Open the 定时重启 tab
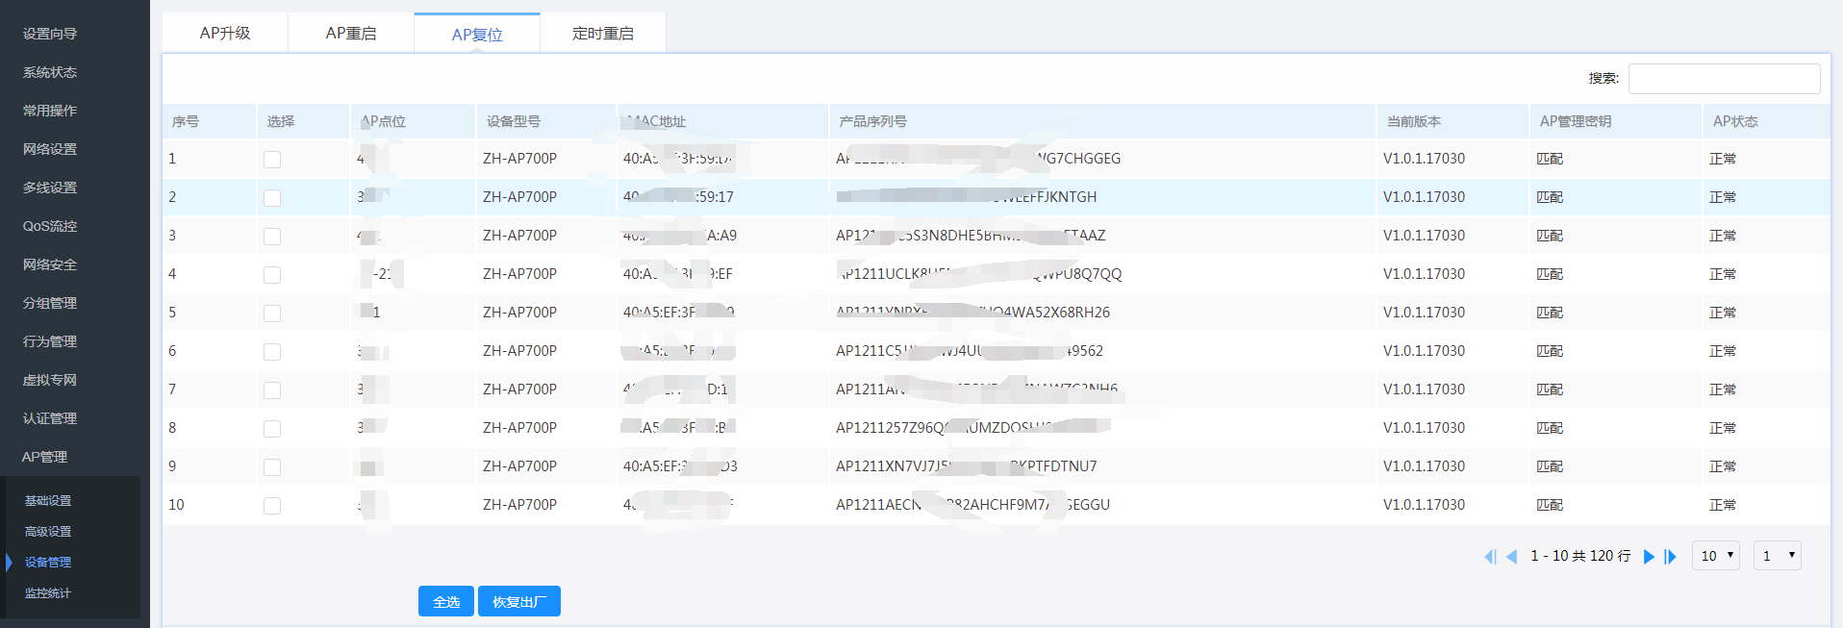This screenshot has height=628, width=1843. pyautogui.click(x=603, y=34)
